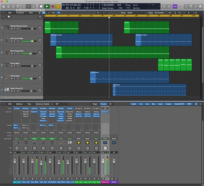Click the Soft Analog Pad keyboard icon

7,53
